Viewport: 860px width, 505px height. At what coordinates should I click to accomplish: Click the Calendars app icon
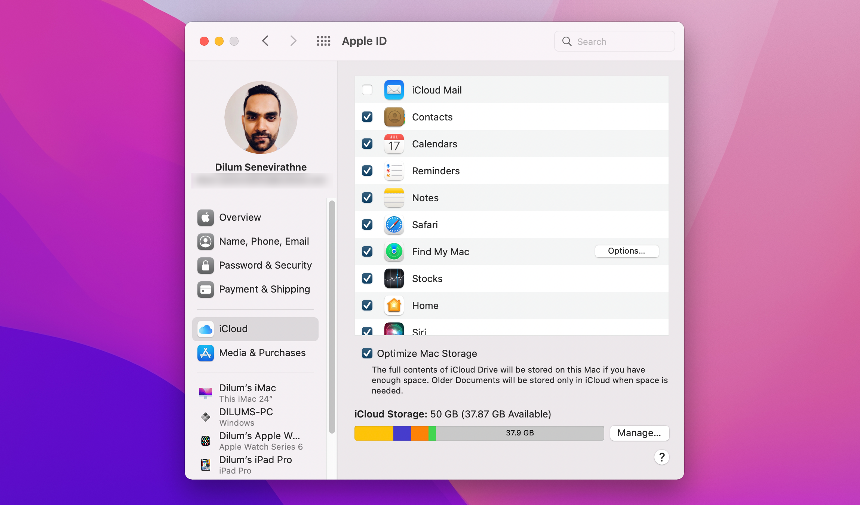pyautogui.click(x=394, y=144)
